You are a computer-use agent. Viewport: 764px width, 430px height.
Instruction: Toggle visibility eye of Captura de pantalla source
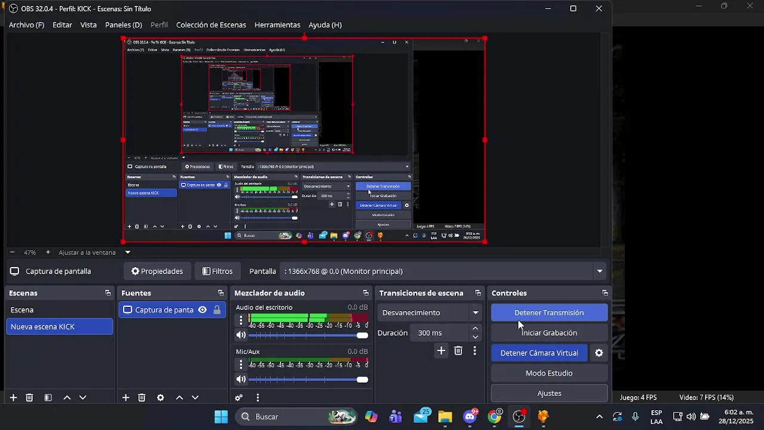[x=202, y=310]
